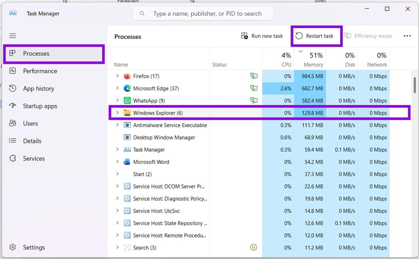Maximize the Task Manager window

pyautogui.click(x=387, y=9)
